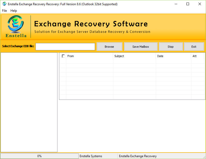
Task: Maximize the Enstella Exchange Recovery window
Action: [188, 4]
